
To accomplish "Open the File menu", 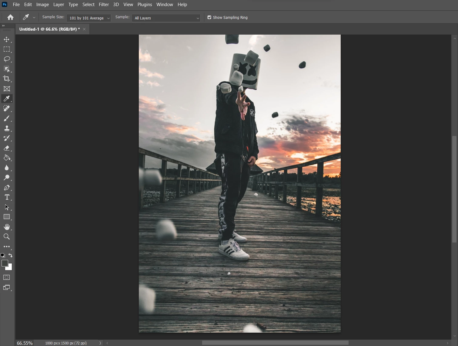I will (16, 5).
